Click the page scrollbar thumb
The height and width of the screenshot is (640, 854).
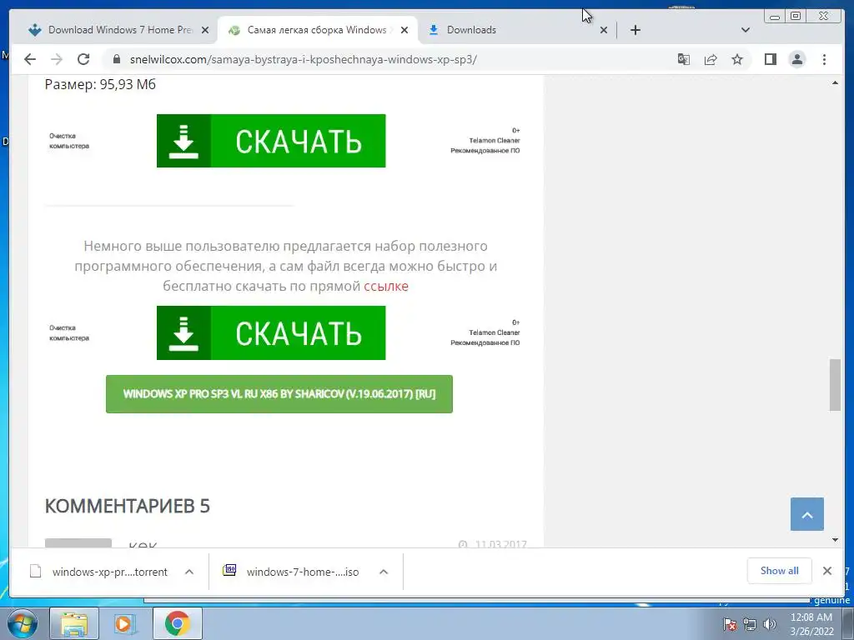835,385
